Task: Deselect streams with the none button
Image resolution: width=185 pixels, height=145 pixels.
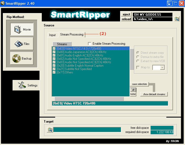Action: [133, 94]
